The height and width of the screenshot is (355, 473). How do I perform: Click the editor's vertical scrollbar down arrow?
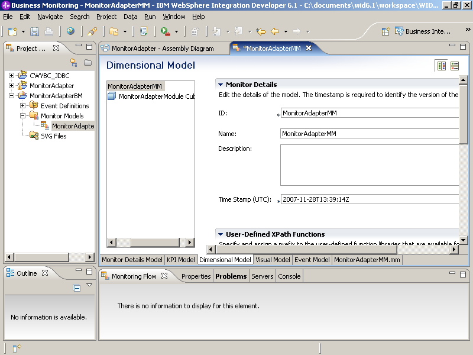464,240
